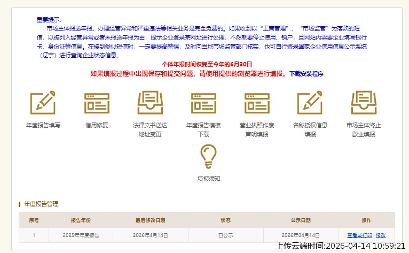The image size is (409, 253).
Task: Click the 信用修复 text label
Action: [97, 125]
